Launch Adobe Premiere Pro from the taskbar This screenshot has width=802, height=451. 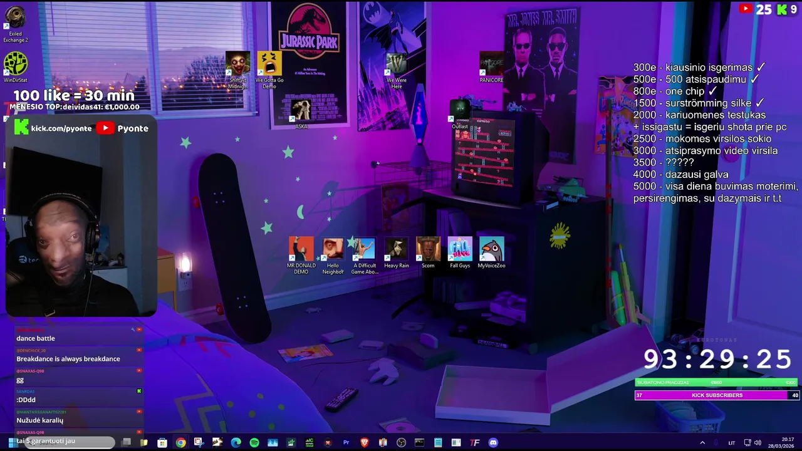(346, 442)
